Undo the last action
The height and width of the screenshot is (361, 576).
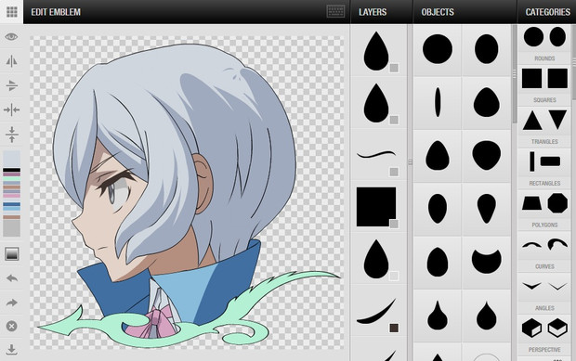12,278
